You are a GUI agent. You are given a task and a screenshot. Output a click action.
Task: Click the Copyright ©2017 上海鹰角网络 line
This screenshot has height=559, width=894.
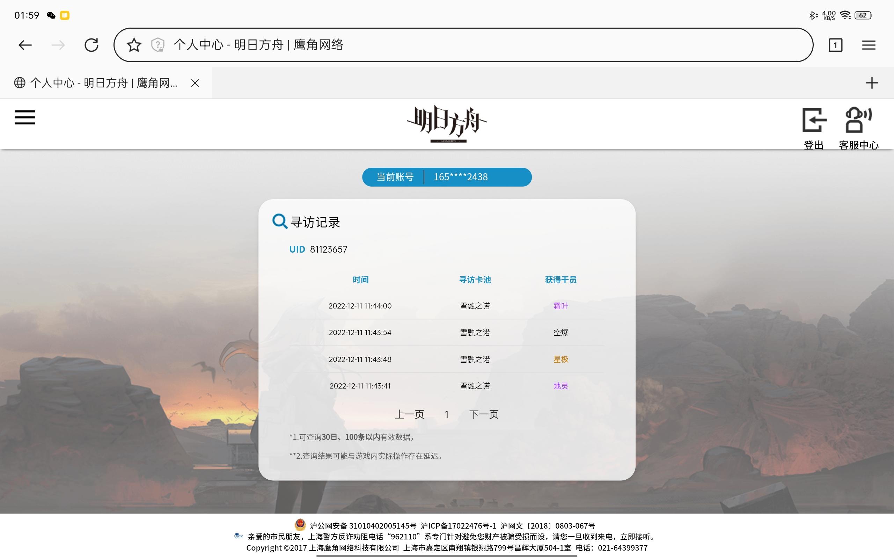pyautogui.click(x=447, y=548)
